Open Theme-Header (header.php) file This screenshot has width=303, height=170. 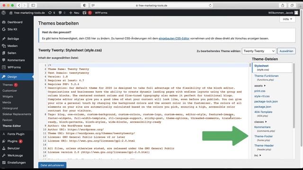[264, 147]
